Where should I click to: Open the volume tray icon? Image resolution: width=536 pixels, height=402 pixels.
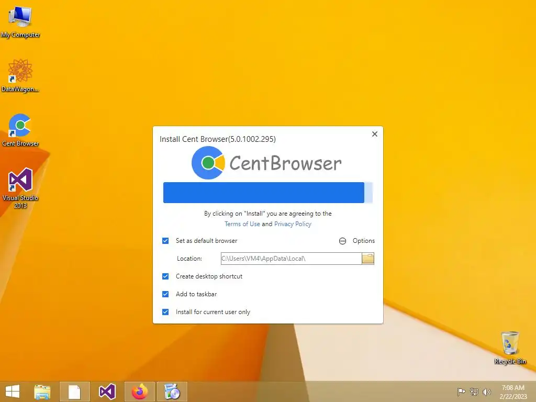coord(486,392)
